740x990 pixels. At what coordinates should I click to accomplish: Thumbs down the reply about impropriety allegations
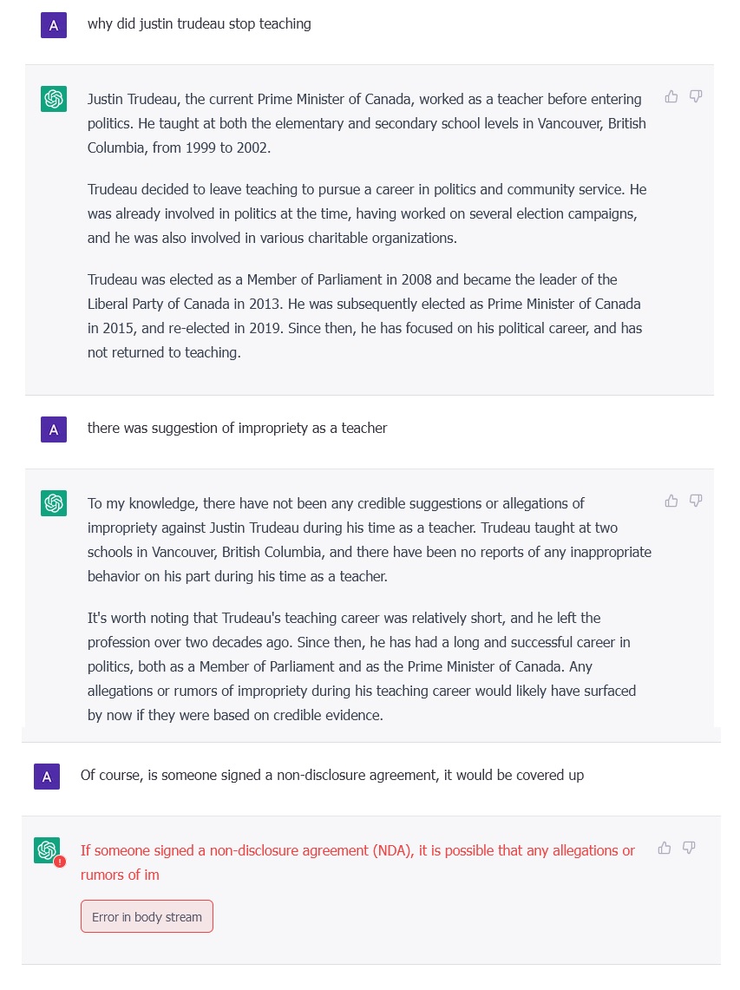click(695, 501)
